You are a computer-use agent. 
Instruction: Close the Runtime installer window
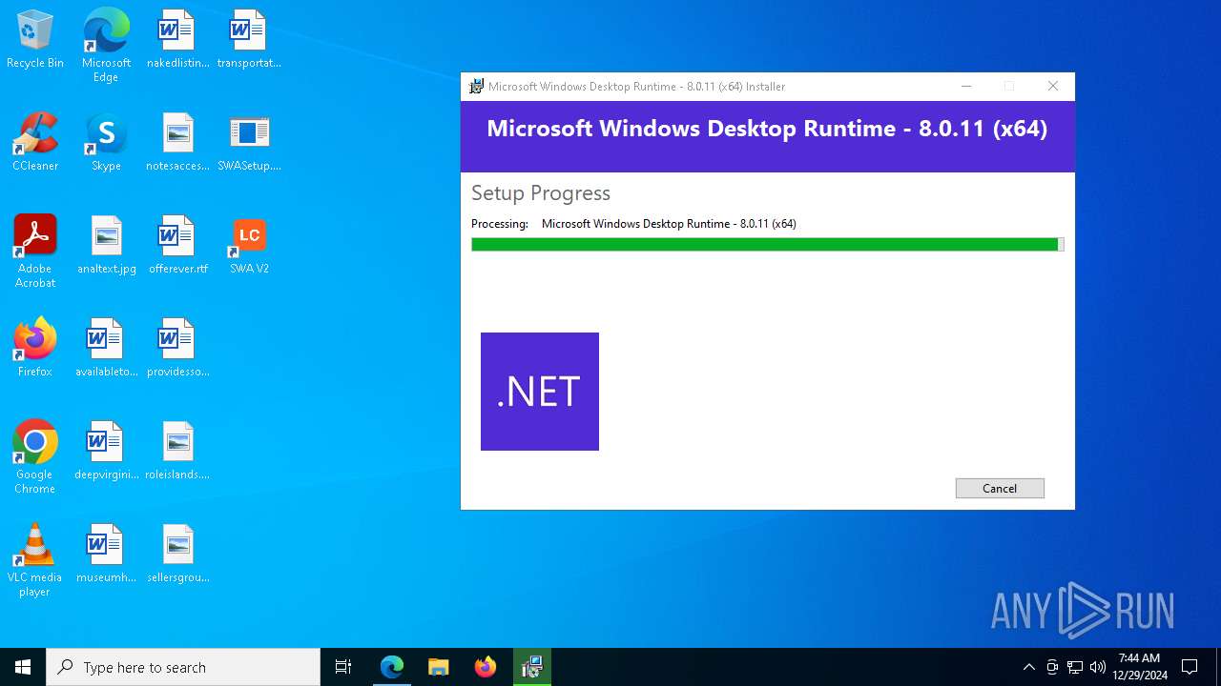pos(1053,87)
